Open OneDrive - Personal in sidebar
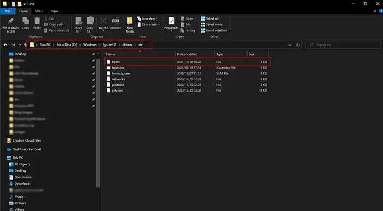The width and height of the screenshot is (383, 211). [24, 149]
